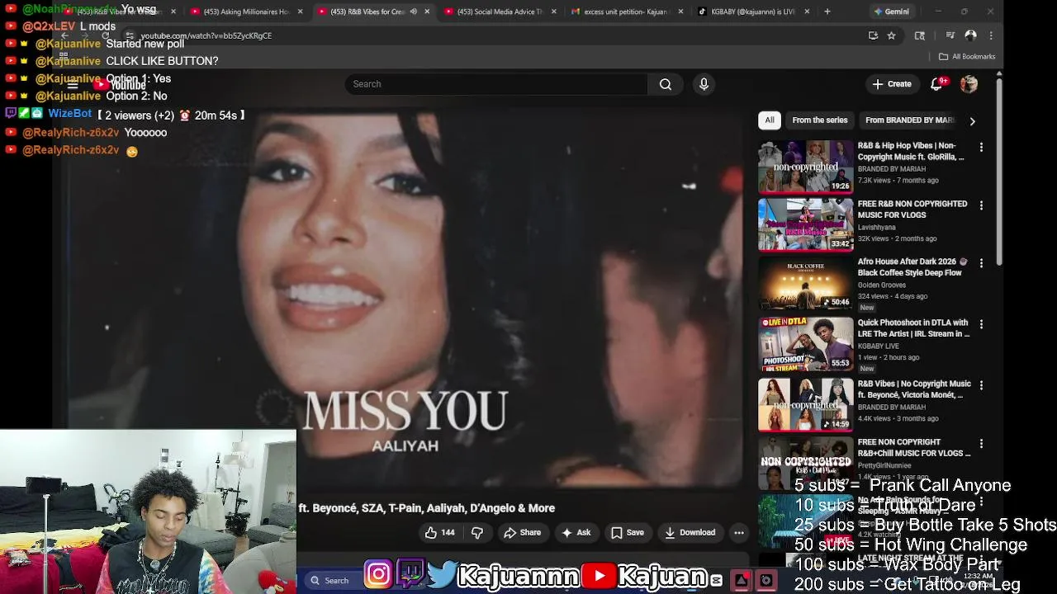Open options for R&B Vibes No Copyright Music video

[981, 385]
